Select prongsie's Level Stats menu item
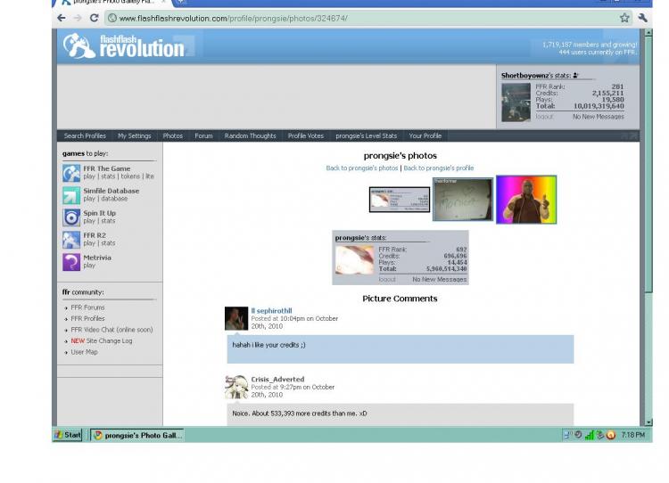The image size is (669, 483). click(366, 136)
